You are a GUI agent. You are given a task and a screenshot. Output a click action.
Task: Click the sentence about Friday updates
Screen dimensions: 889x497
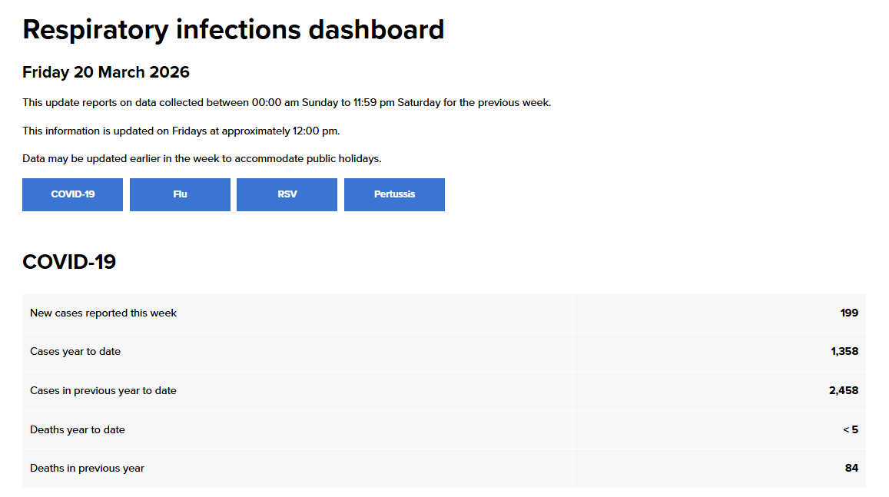pos(181,131)
